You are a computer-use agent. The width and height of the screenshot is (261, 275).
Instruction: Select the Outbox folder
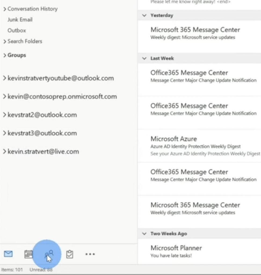pyautogui.click(x=17, y=31)
